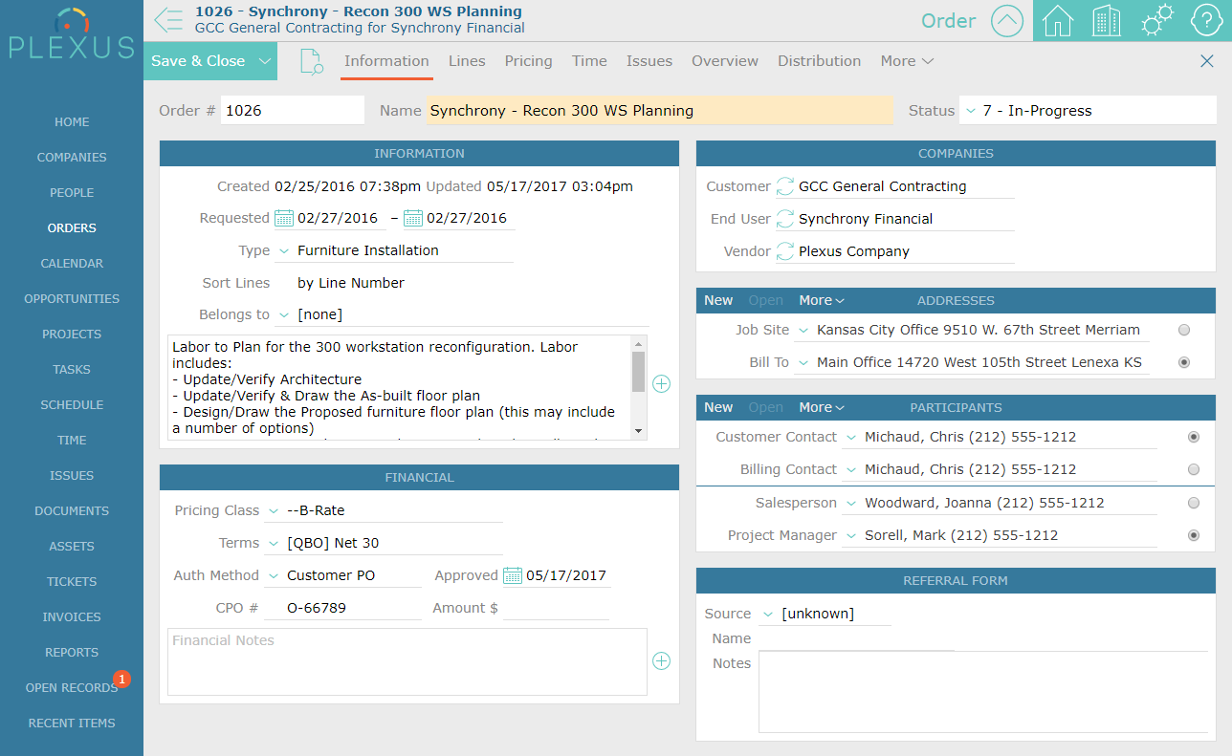Click the Vendor refresh icon

[x=785, y=251]
